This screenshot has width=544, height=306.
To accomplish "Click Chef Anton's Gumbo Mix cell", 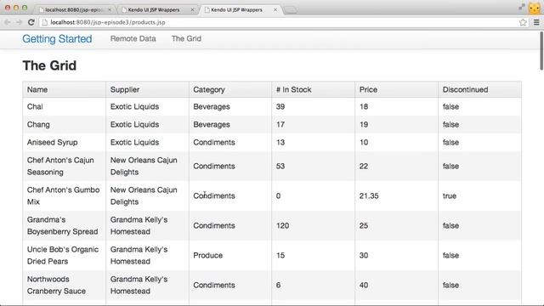I will pyautogui.click(x=65, y=195).
